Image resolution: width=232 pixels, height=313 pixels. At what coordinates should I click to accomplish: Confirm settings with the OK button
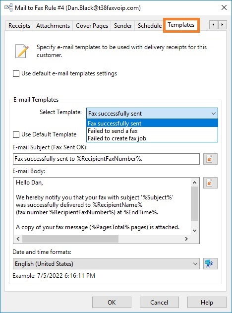point(112,302)
